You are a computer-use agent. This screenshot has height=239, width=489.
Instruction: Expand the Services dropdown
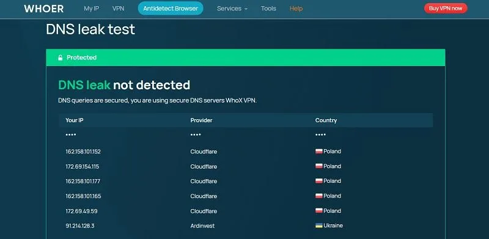click(232, 9)
